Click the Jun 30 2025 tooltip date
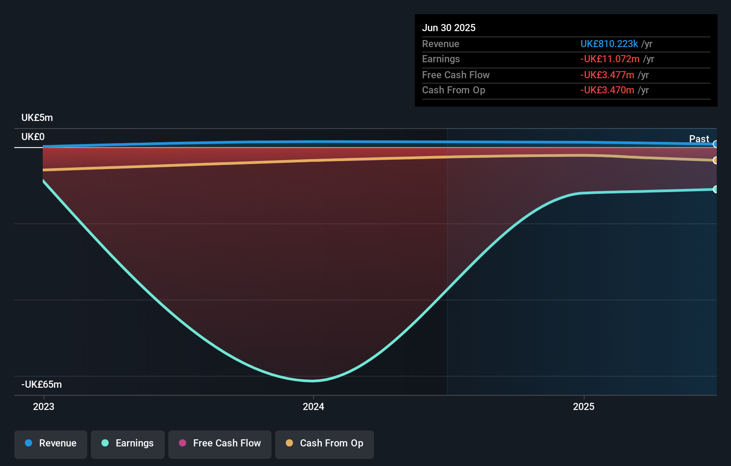731x466 pixels. (x=449, y=28)
